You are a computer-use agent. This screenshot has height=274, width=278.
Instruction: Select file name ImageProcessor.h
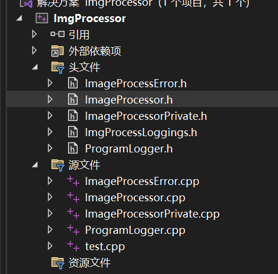pos(129,100)
